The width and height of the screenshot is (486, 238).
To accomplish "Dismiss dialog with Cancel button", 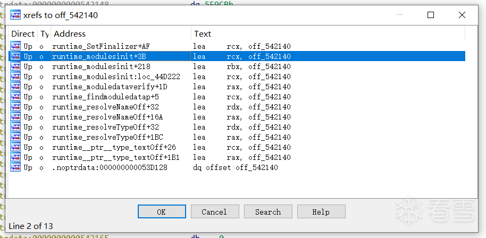I will coord(215,211).
